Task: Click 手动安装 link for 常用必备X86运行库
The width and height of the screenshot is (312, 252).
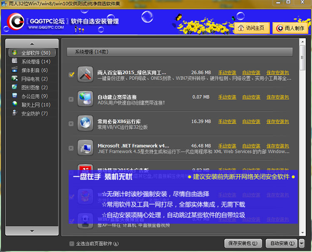Action: (227, 122)
